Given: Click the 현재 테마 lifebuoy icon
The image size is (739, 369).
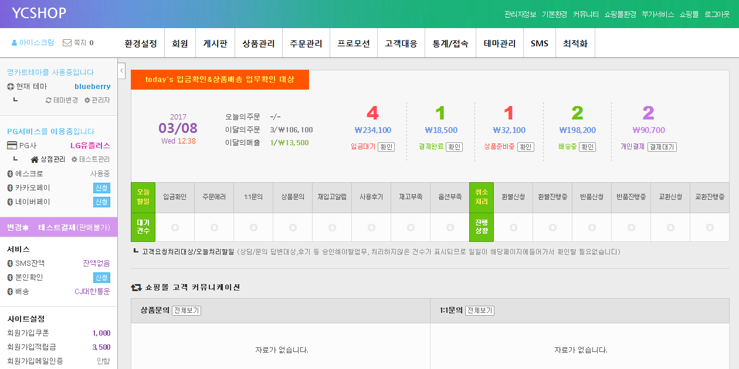Looking at the screenshot, I should click(x=11, y=86).
